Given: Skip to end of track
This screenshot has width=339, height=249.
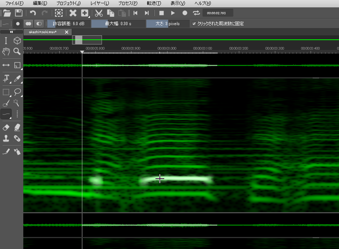Looking at the screenshot, I should [147, 13].
